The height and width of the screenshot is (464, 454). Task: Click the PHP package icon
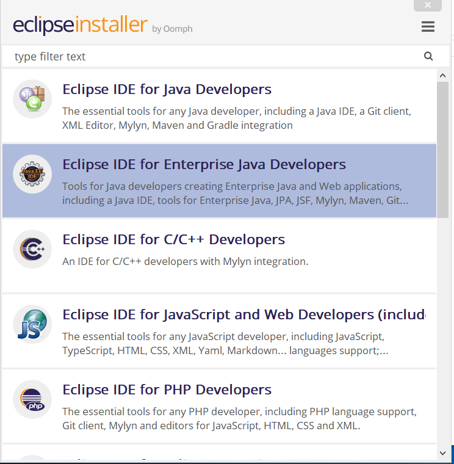pos(32,399)
